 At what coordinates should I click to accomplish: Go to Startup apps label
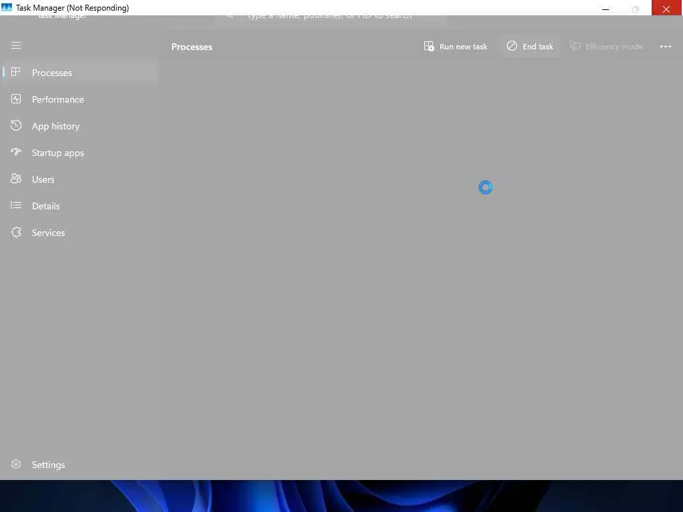click(x=58, y=153)
